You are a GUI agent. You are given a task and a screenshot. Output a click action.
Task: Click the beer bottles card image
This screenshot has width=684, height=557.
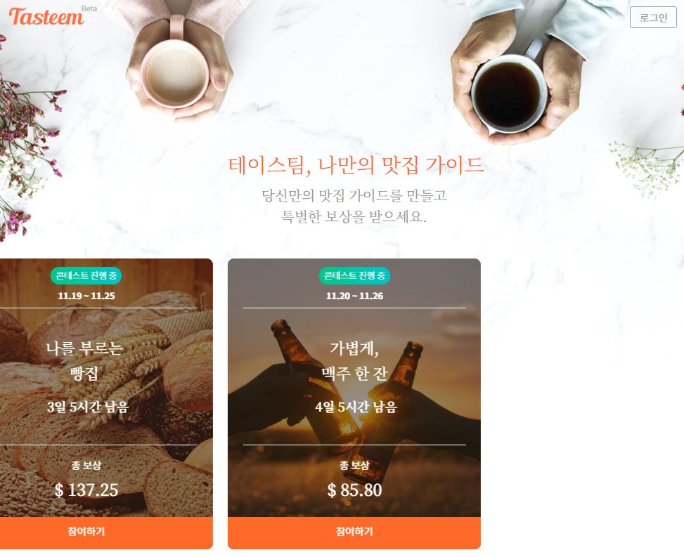(x=354, y=388)
